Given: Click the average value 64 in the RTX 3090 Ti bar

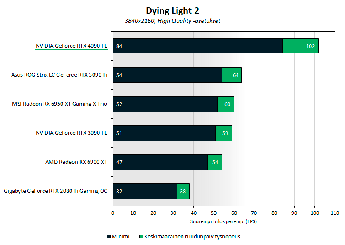Looking at the screenshot, I should (x=236, y=75).
